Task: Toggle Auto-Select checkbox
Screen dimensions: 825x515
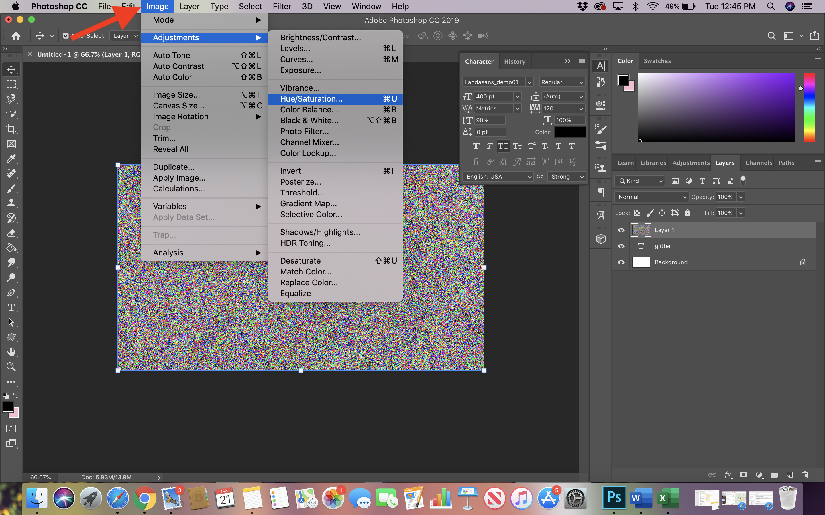Action: [66, 36]
